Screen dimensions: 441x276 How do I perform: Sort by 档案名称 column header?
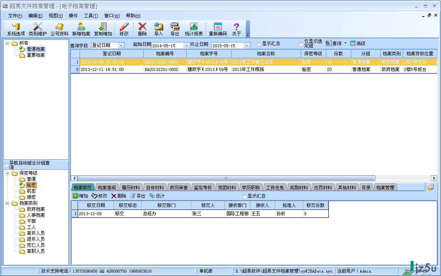tap(266, 53)
